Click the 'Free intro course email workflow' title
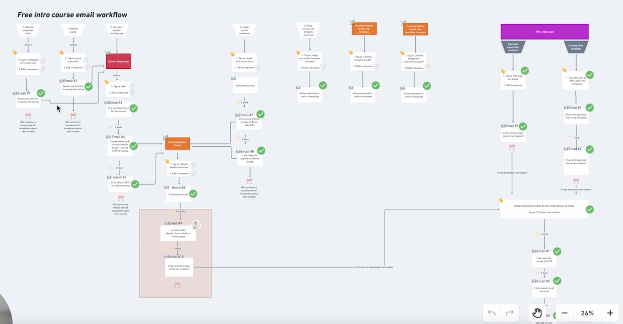 click(72, 15)
